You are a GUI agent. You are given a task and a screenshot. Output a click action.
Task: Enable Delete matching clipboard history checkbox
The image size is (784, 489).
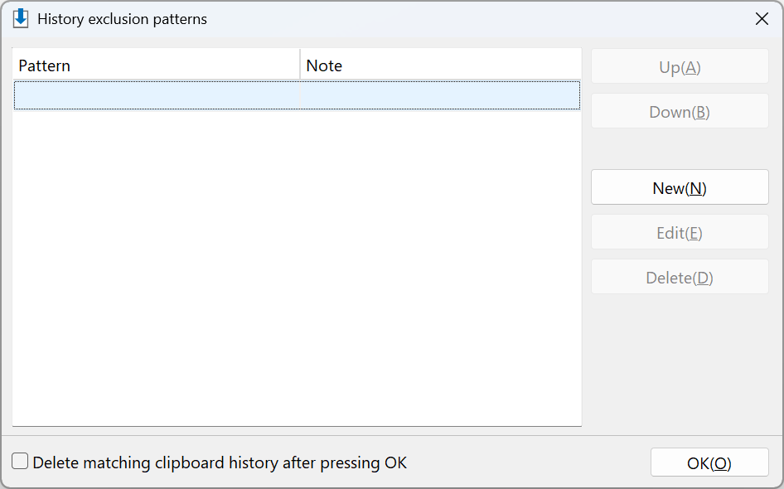click(20, 461)
